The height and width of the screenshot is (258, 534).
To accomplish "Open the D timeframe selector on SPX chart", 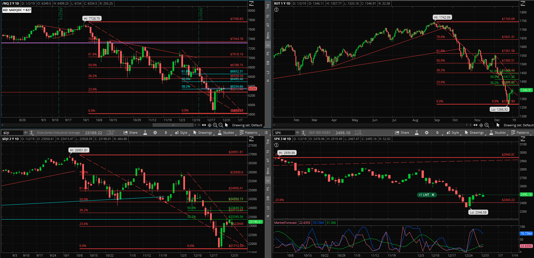I will point(438,133).
